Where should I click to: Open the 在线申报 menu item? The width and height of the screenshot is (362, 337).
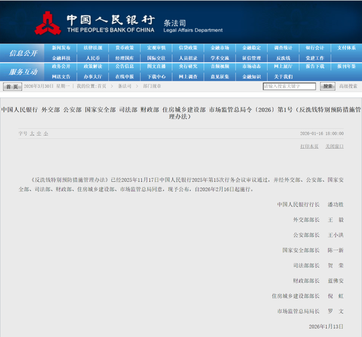[x=125, y=77]
